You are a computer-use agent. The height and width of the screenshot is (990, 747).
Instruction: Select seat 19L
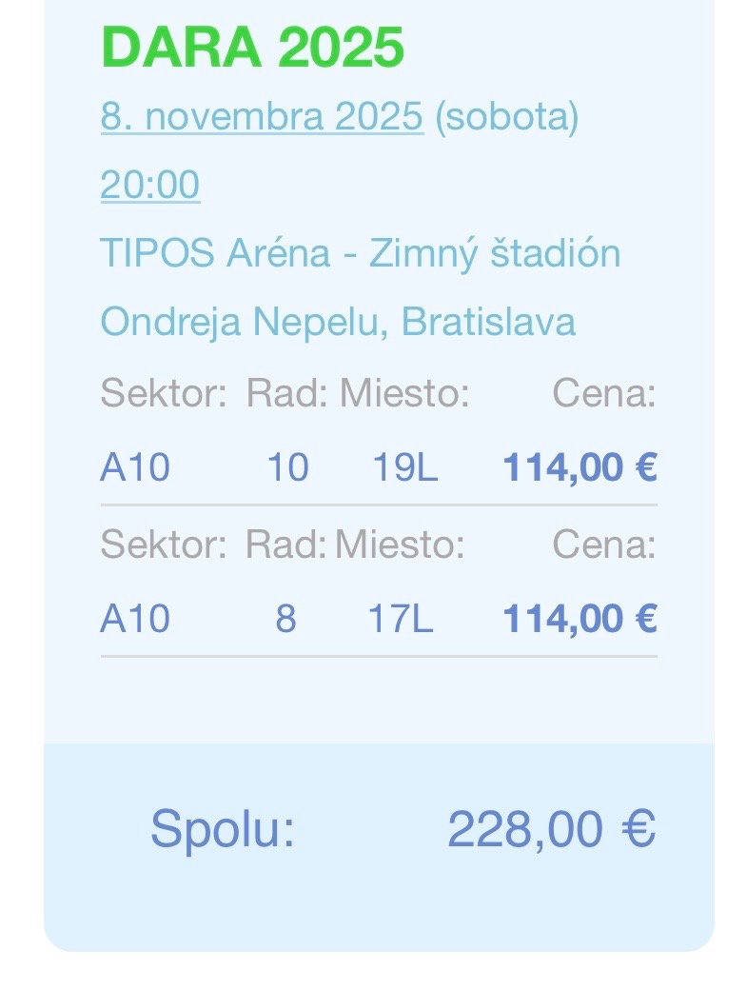(404, 467)
